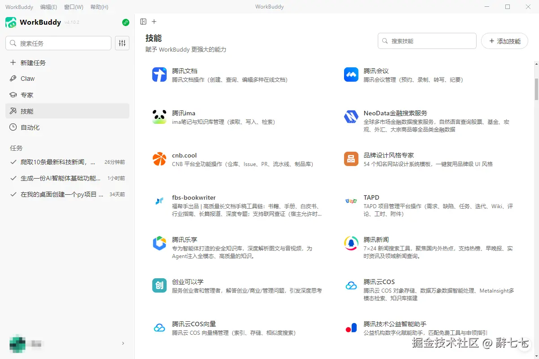
Task: Click the 品牌设计风格专家 title
Action: 389,155
